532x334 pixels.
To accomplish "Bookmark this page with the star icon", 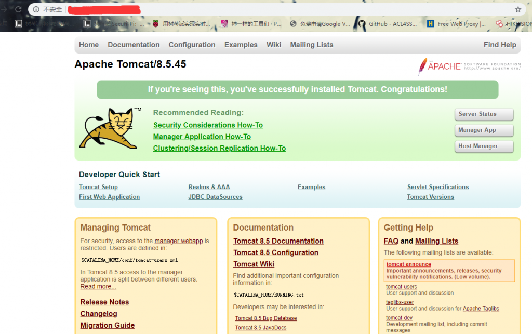I will pyautogui.click(x=518, y=9).
